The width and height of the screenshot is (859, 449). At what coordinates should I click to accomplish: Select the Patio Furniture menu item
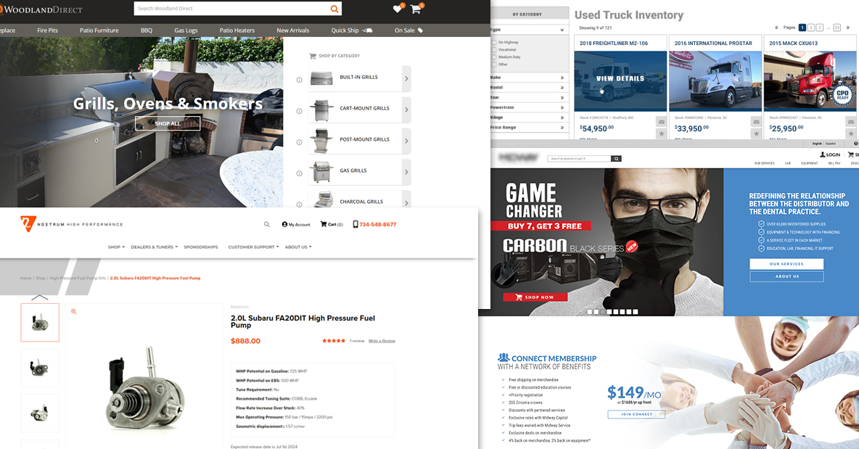tap(99, 30)
